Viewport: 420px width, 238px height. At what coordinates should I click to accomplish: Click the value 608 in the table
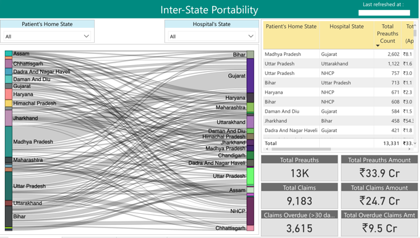(395, 102)
